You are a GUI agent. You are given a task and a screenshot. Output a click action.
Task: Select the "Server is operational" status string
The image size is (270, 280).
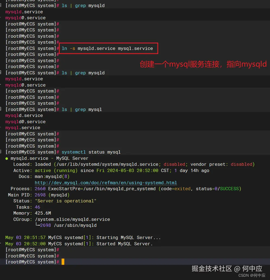pos(66,201)
